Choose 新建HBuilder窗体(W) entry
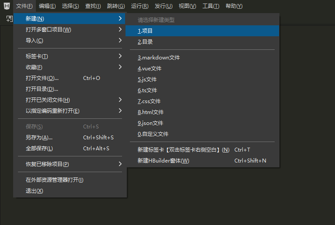Screen dimensions: 335x225 [202, 160]
